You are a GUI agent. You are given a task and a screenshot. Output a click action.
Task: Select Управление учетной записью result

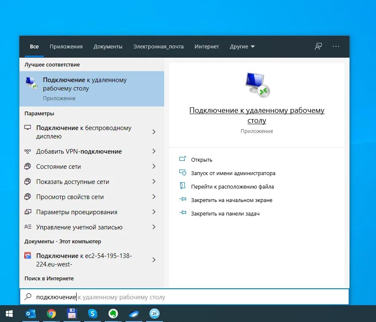(92, 227)
